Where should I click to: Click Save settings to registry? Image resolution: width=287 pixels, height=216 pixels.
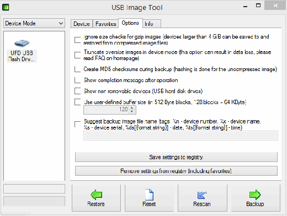tap(176, 157)
